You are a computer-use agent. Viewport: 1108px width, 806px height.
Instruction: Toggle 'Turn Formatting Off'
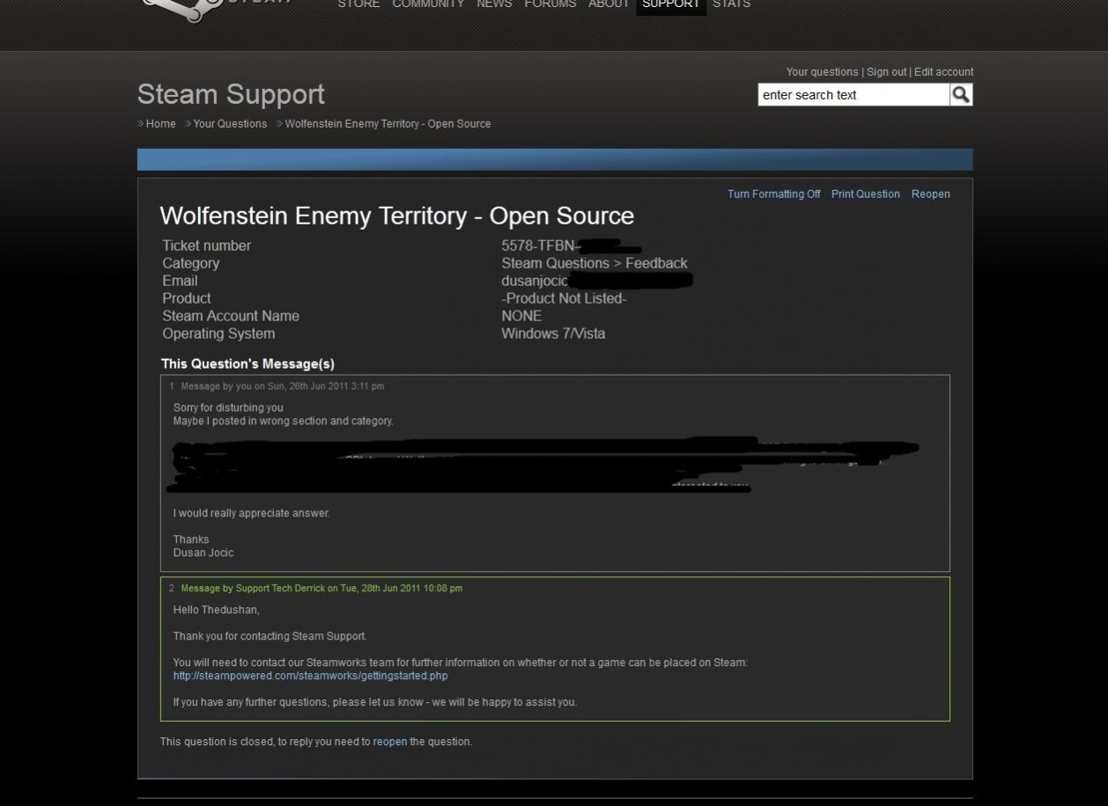coord(773,194)
